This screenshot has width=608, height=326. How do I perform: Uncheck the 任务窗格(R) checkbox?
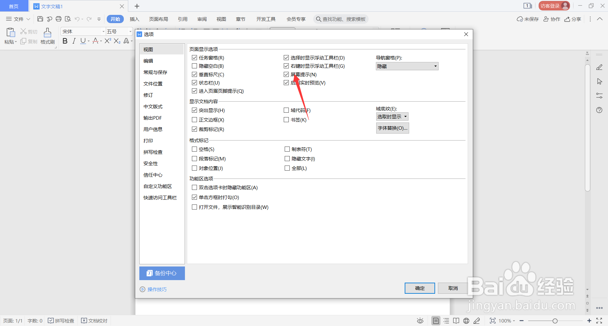tap(194, 58)
